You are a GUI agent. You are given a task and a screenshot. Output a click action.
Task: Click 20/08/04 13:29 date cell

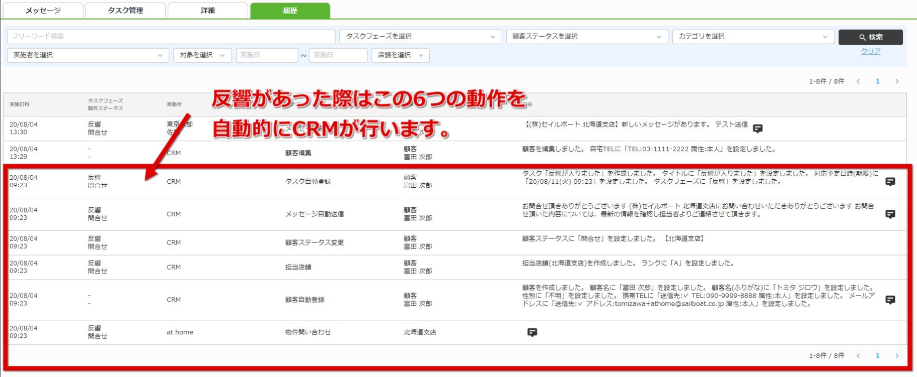click(x=23, y=153)
